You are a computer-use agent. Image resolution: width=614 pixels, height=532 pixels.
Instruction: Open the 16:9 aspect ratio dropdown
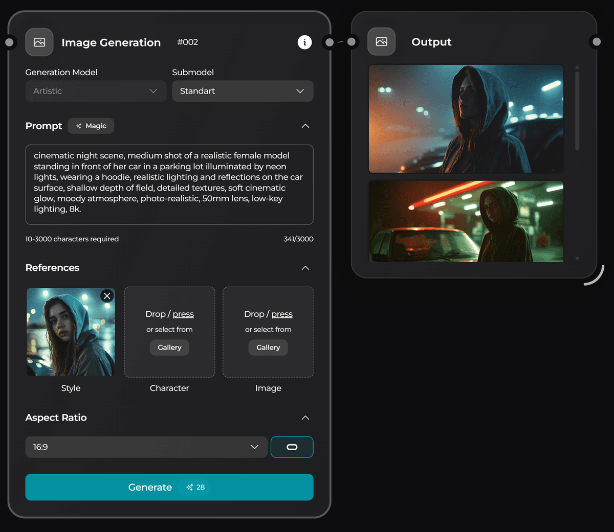146,447
